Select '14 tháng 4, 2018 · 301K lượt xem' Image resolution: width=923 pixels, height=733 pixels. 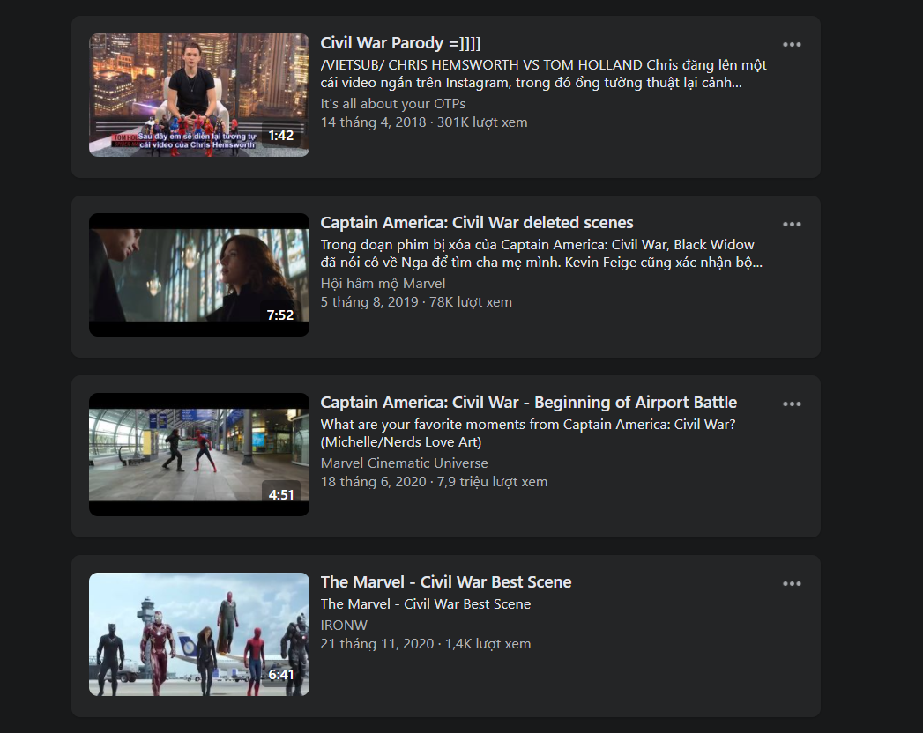tap(424, 122)
